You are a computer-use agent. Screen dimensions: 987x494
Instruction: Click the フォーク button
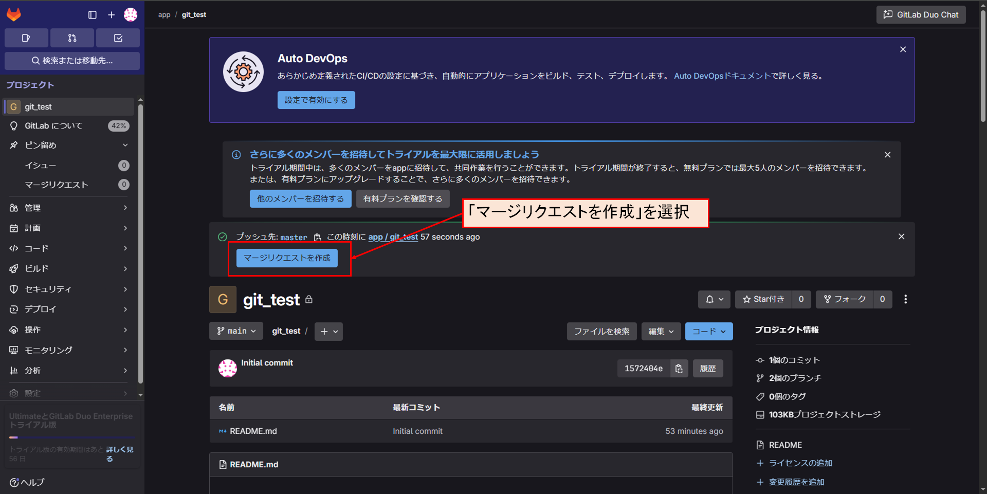(844, 299)
